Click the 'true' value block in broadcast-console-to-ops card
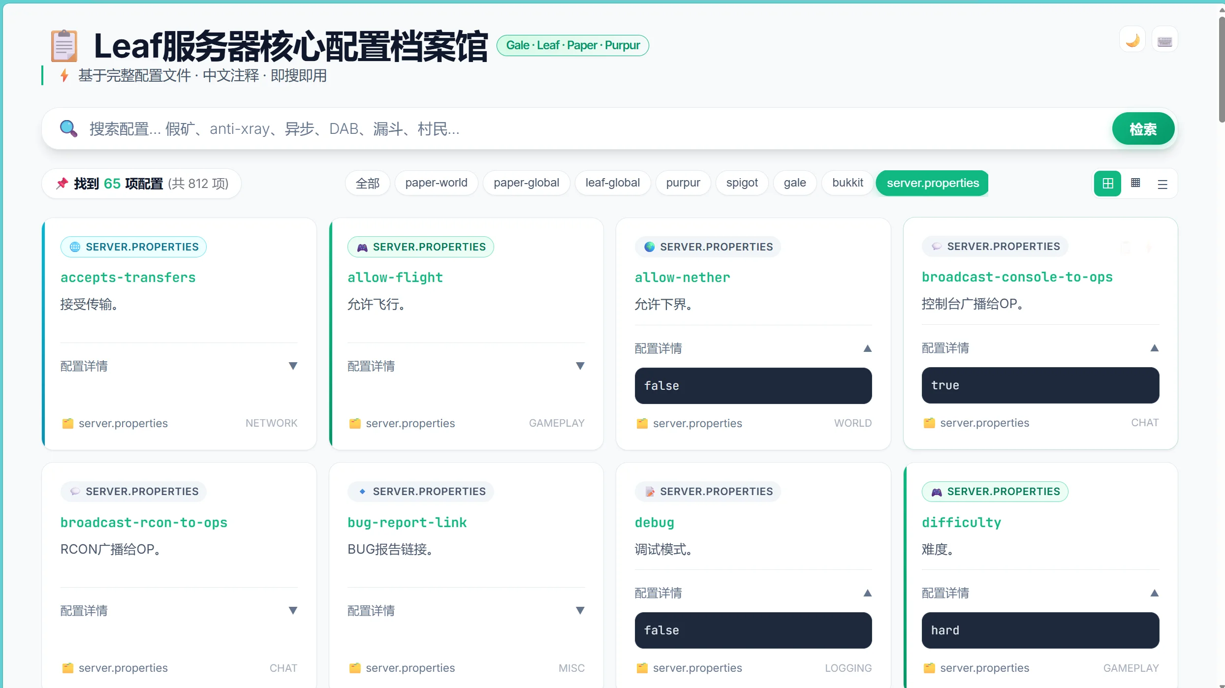Viewport: 1225px width, 688px height. point(1040,385)
